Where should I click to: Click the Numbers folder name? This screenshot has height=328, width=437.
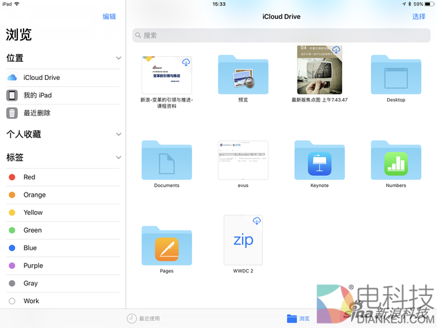[x=396, y=186]
